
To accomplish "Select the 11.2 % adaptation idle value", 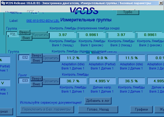I will [x=73, y=58].
